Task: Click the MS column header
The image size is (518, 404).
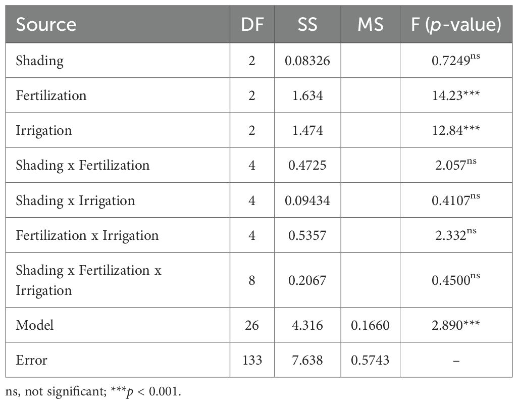Action: 370,25
